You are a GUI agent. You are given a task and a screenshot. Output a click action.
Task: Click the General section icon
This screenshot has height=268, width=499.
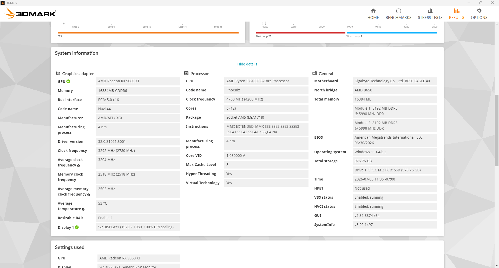pyautogui.click(x=314, y=73)
